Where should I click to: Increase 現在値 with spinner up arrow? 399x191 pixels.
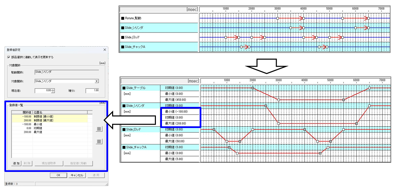53,89
